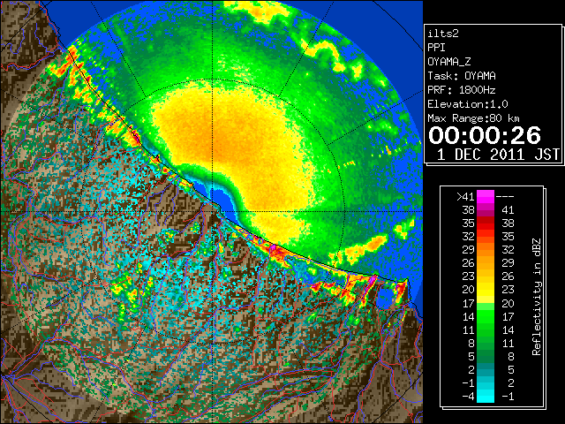The height and width of the screenshot is (424, 565).
Task: Click the "1 DEC 2011 JST" date
Action: point(498,155)
